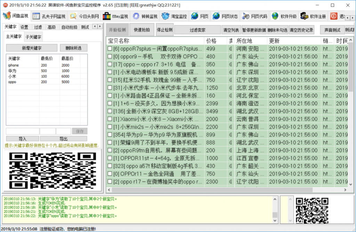Open the 网页状态 globe tab
Screen dimensions: 356x232
click(x=217, y=16)
